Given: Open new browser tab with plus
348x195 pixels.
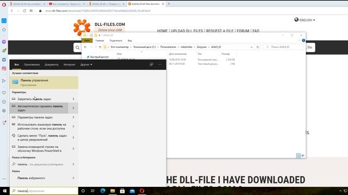Looking at the screenshot, I should 169,4.
